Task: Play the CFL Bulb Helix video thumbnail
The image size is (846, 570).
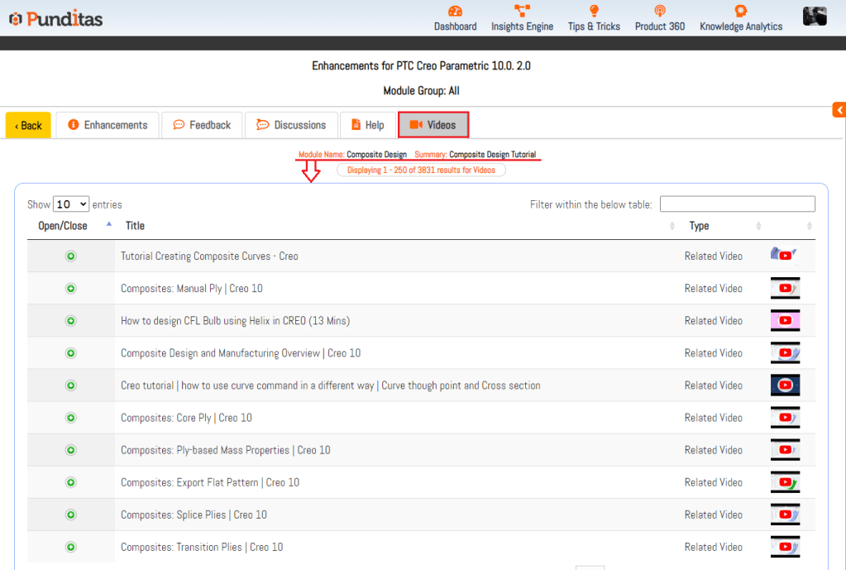Action: [785, 321]
